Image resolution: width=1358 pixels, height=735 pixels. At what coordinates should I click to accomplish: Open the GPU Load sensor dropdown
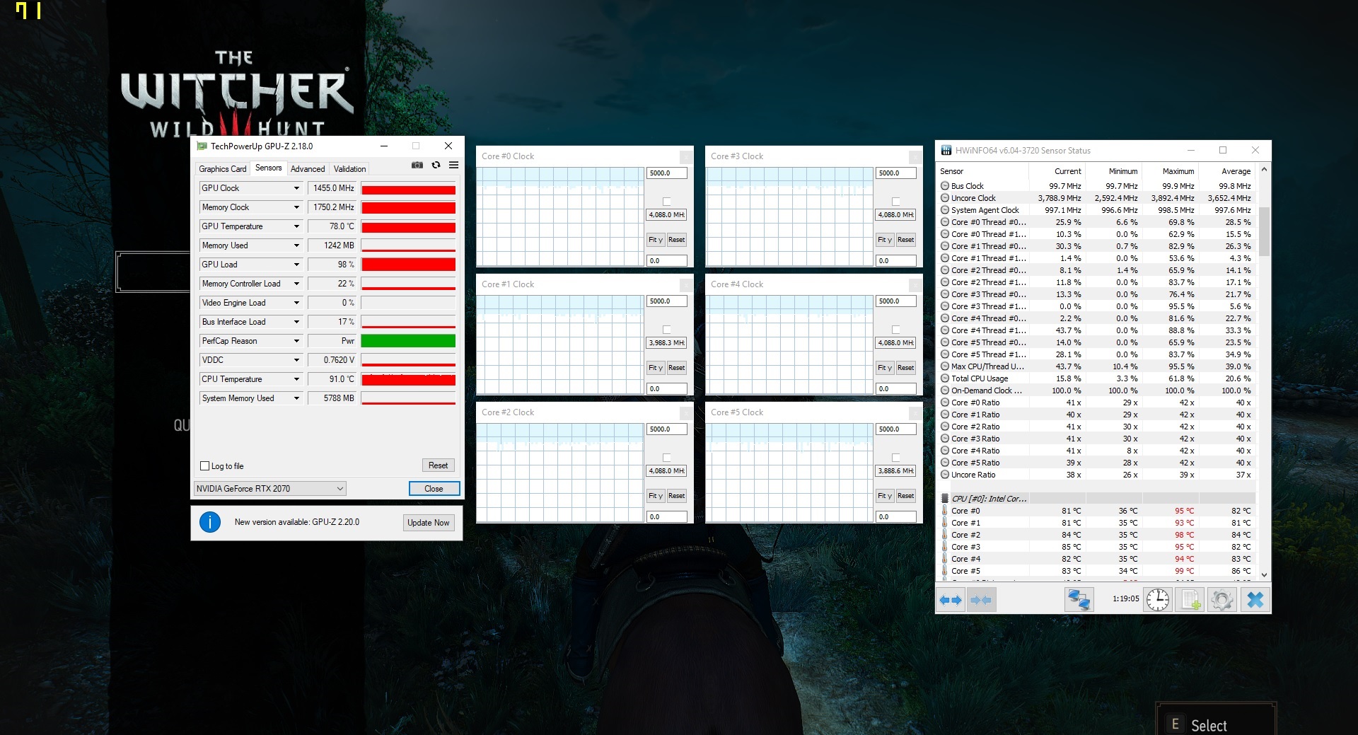(296, 265)
